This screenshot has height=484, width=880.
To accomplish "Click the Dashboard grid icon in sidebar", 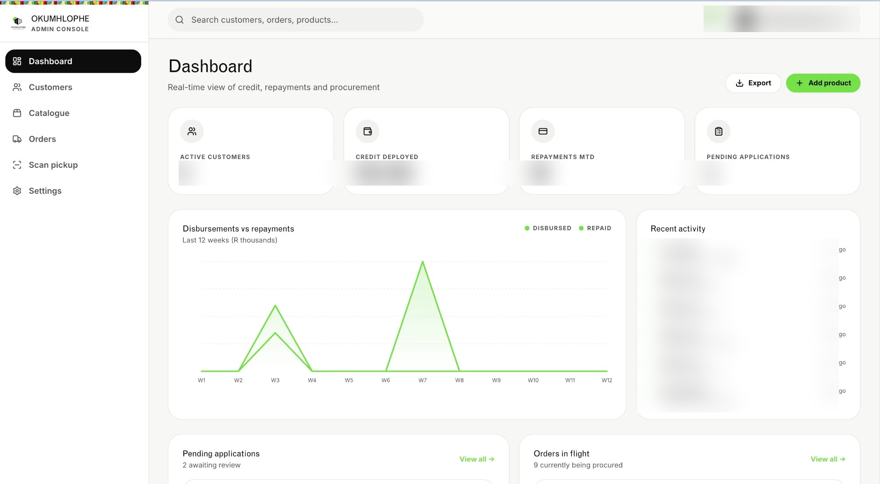I will 17,61.
